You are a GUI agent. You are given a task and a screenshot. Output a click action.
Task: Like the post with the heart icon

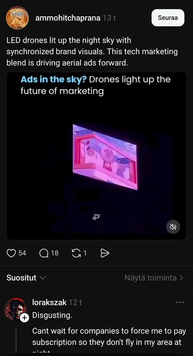(x=11, y=253)
